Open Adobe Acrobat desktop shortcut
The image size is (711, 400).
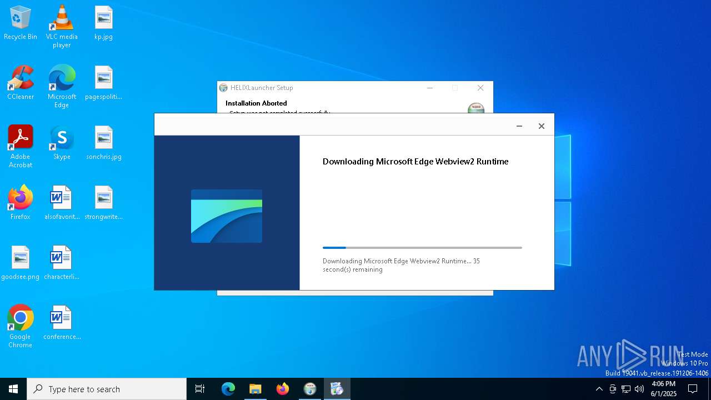(x=21, y=147)
